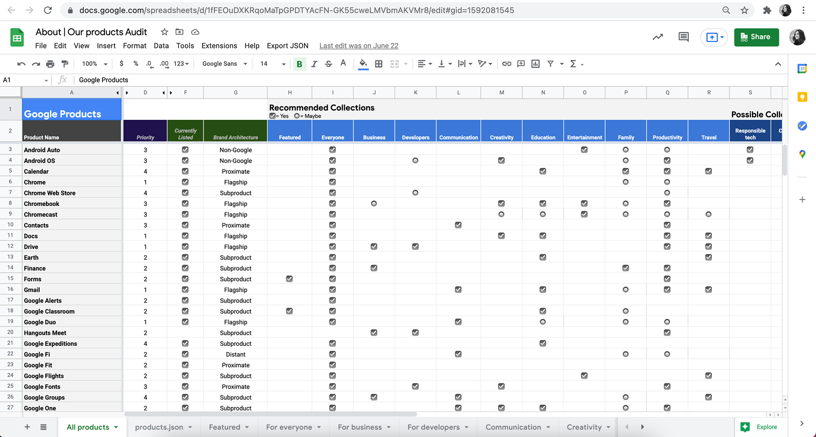The image size is (816, 437).
Task: Check the Featured box for Google Classroom
Action: (x=289, y=311)
